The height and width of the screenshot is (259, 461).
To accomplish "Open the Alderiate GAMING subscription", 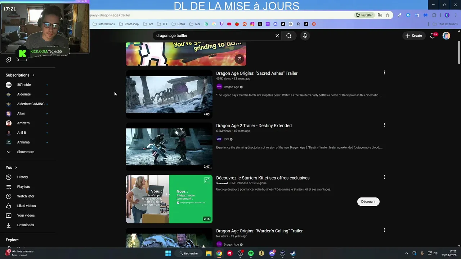I will pos(31,104).
